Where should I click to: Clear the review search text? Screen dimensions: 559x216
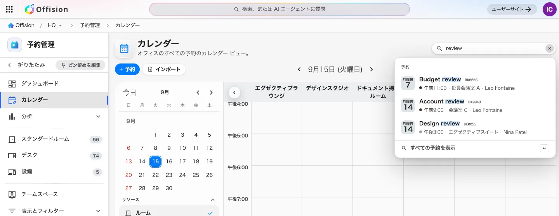tap(549, 48)
